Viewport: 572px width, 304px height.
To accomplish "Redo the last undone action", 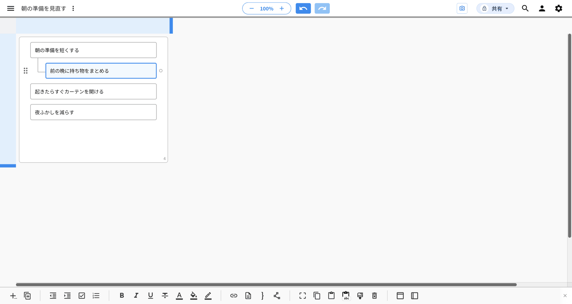I will tap(322, 8).
